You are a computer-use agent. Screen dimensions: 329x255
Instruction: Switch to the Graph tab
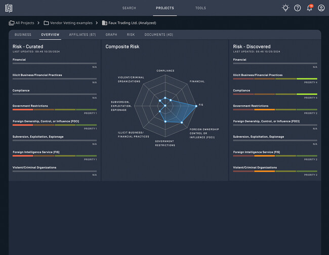coord(111,34)
